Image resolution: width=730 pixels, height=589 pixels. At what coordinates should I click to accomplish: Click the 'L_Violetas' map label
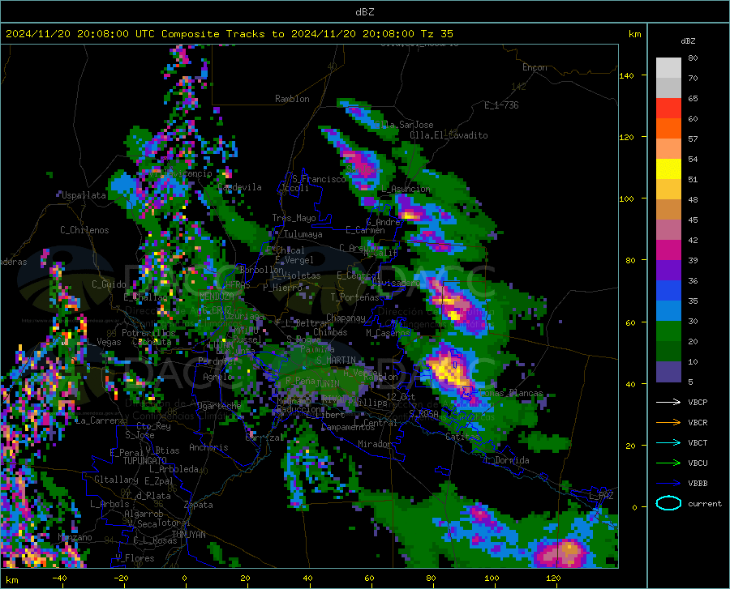click(x=296, y=275)
